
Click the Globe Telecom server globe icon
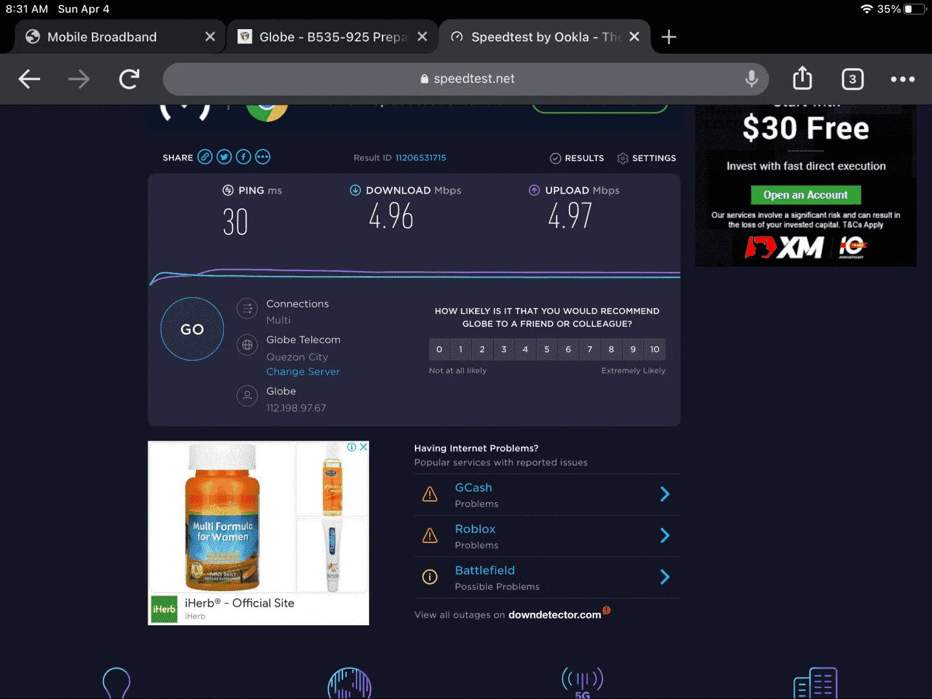click(247, 345)
